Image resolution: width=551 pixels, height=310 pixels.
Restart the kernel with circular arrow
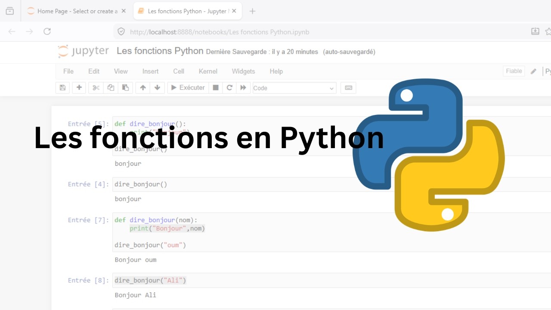click(x=229, y=88)
